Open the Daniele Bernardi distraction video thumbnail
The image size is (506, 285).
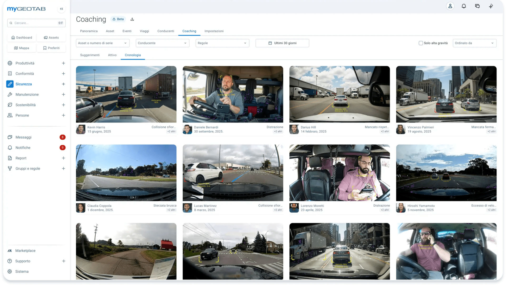coord(233,94)
